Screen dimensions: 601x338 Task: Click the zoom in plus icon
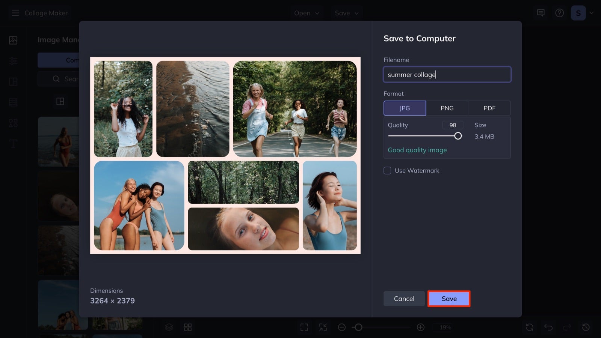point(421,327)
